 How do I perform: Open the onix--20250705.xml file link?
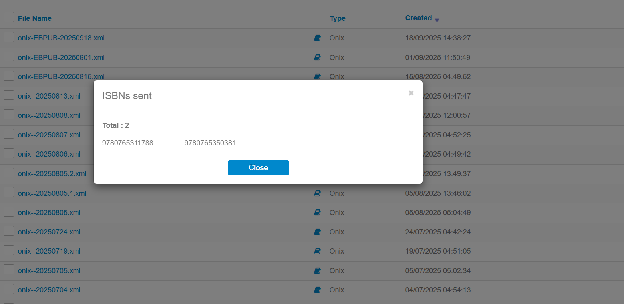click(49, 271)
